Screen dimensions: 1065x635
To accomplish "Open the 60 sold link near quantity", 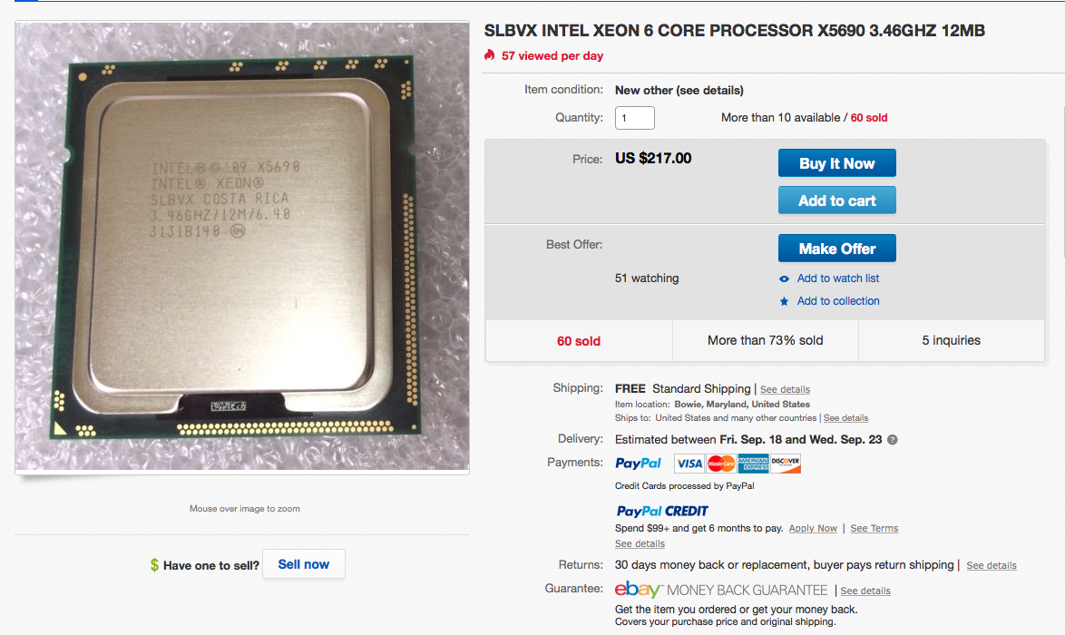I will 869,118.
